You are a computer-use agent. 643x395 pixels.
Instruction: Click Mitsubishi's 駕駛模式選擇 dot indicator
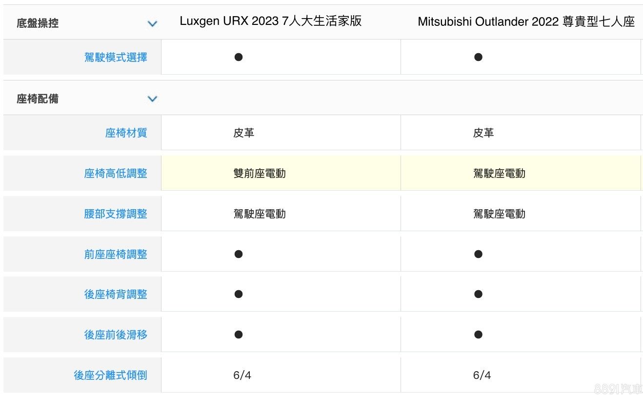[478, 57]
